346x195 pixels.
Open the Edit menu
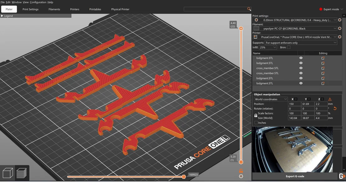click(x=8, y=2)
